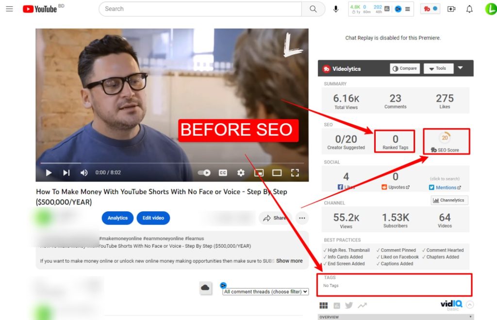Play the video
The image size is (497, 320).
pos(49,173)
